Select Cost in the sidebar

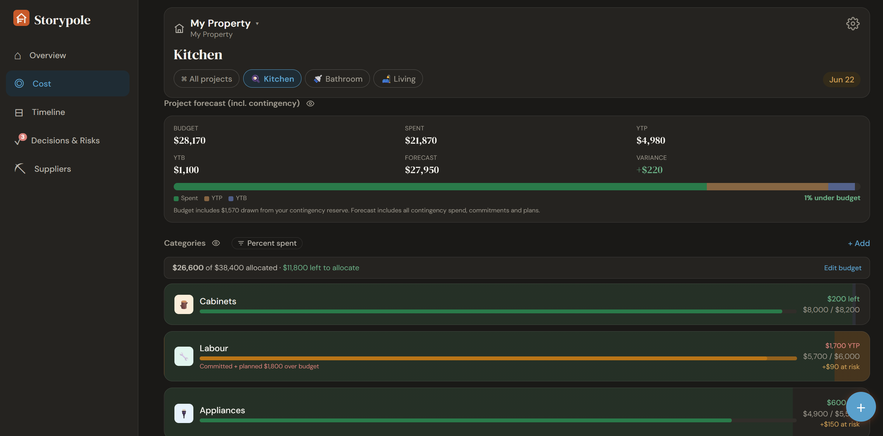click(68, 83)
